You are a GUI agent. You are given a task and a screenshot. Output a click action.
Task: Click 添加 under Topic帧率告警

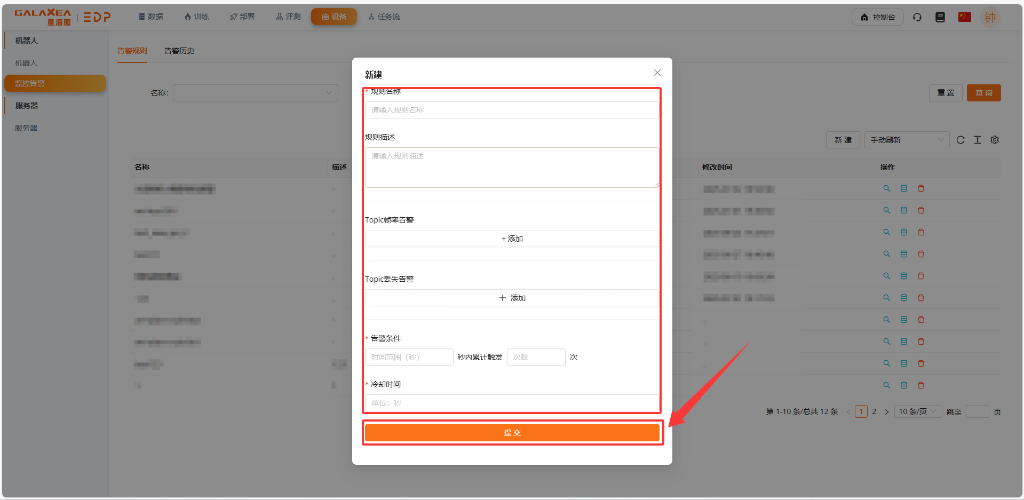coord(512,239)
